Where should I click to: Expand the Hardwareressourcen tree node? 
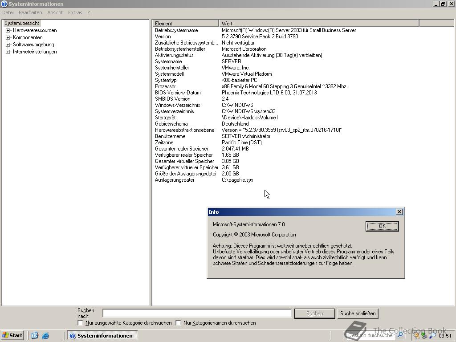(8, 31)
